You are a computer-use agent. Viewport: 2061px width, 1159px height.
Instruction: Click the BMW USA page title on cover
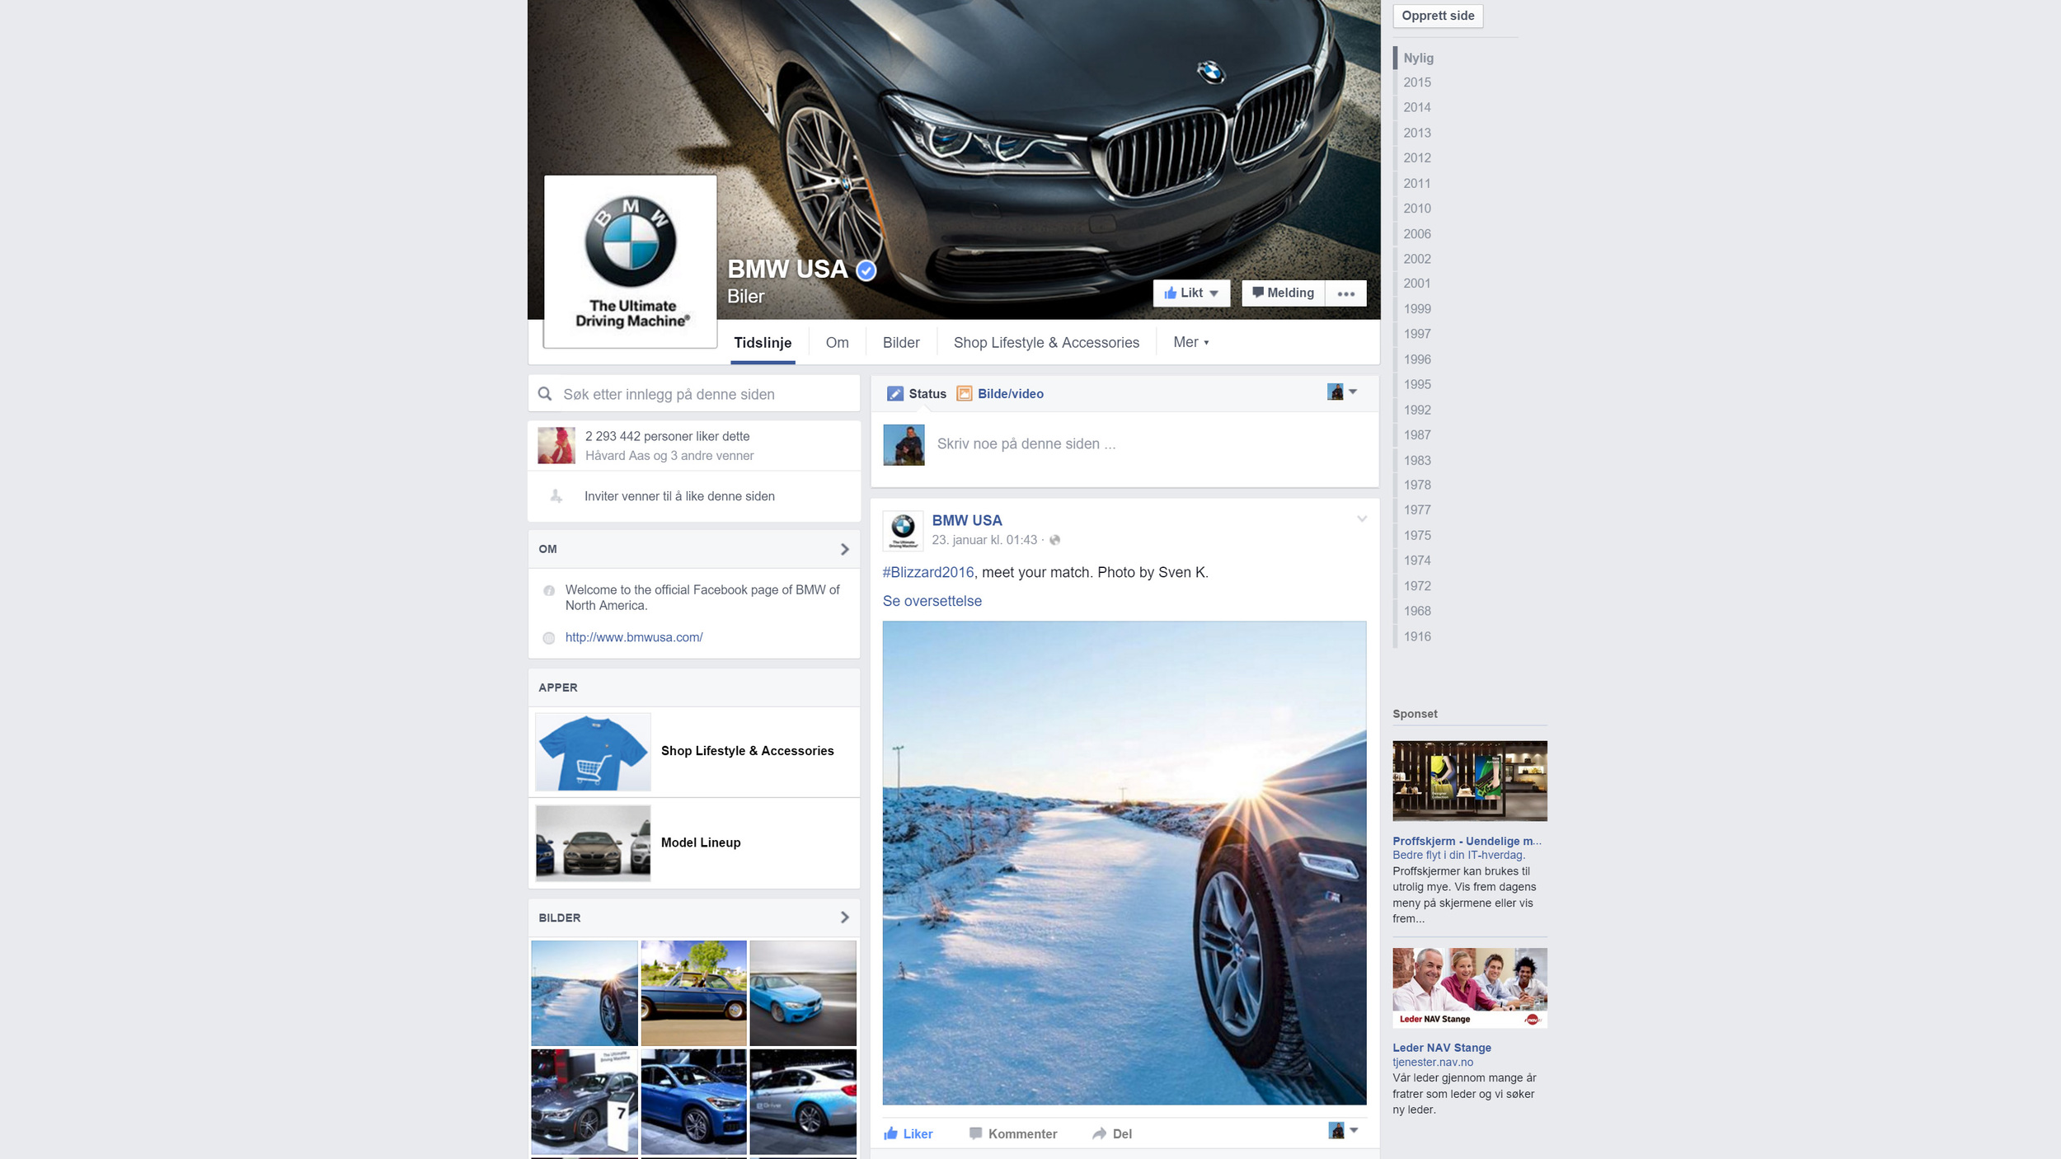(x=787, y=270)
